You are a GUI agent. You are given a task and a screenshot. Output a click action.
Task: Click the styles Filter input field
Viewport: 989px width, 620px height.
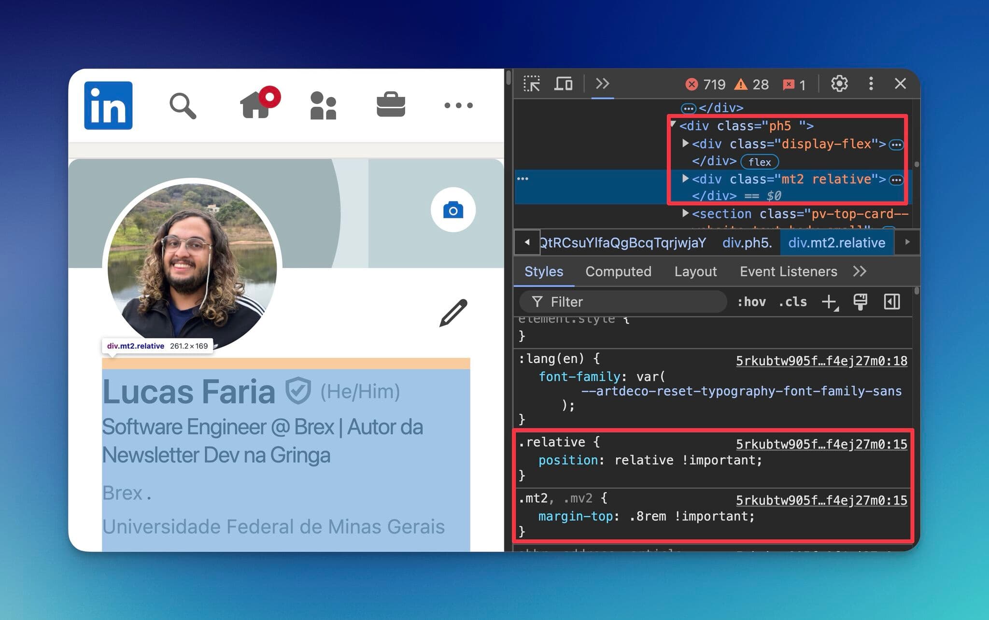623,301
